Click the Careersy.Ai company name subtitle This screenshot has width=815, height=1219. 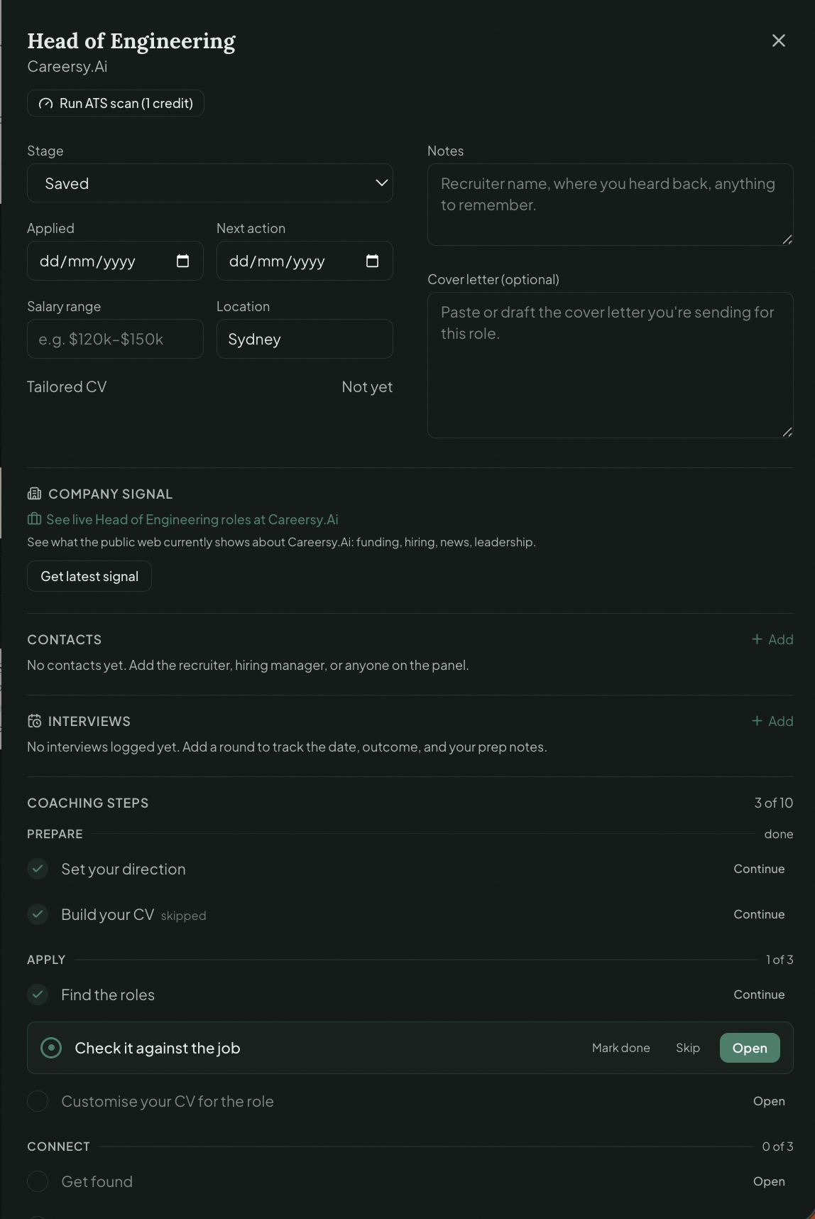(67, 66)
